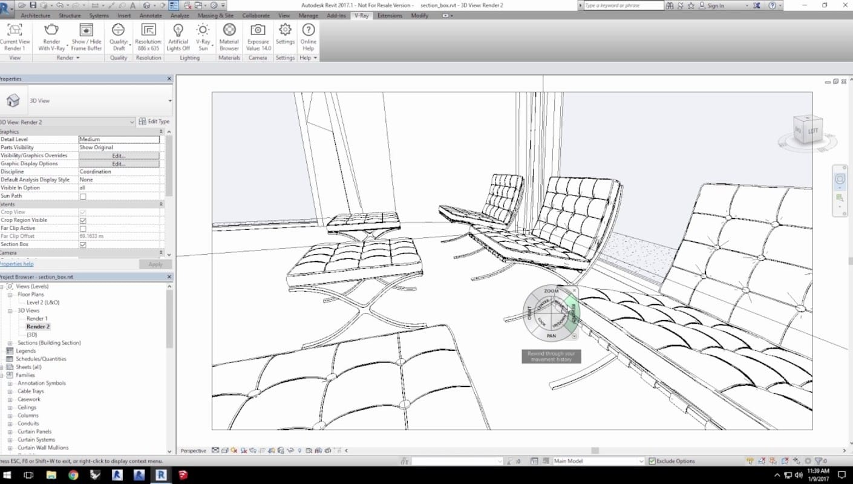The height and width of the screenshot is (484, 853).
Task: Expand the Sections (Building Section) node
Action: coord(10,343)
